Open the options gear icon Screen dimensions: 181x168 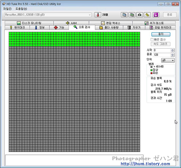[147, 15]
